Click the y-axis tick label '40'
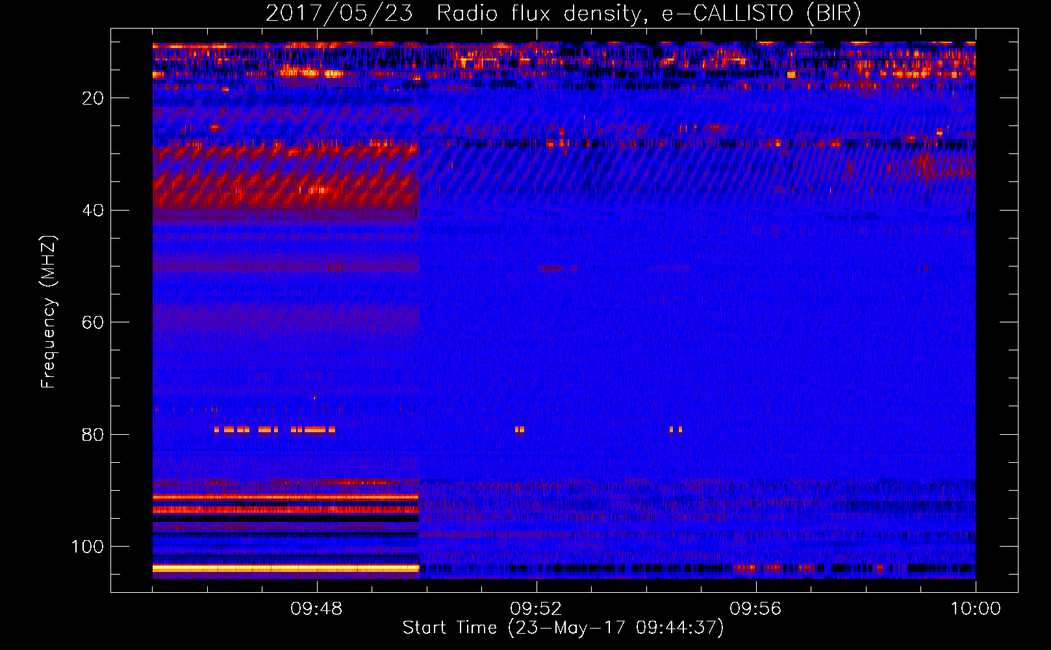Image resolution: width=1051 pixels, height=650 pixels. [x=93, y=211]
